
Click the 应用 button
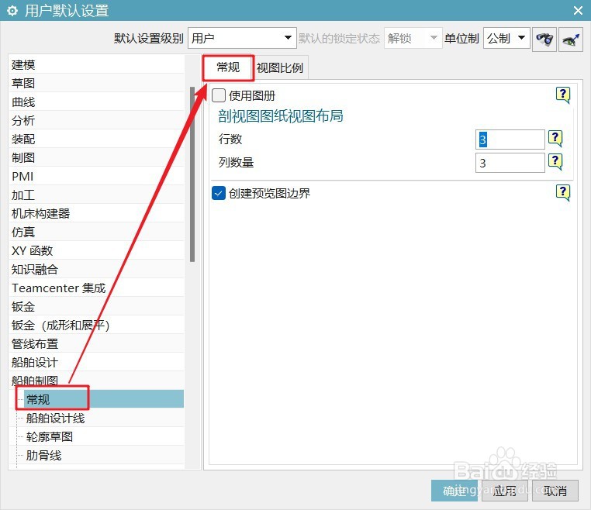(505, 491)
